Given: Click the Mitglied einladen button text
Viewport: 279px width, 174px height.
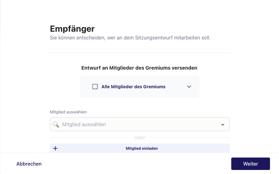Looking at the screenshot, I should 142,148.
